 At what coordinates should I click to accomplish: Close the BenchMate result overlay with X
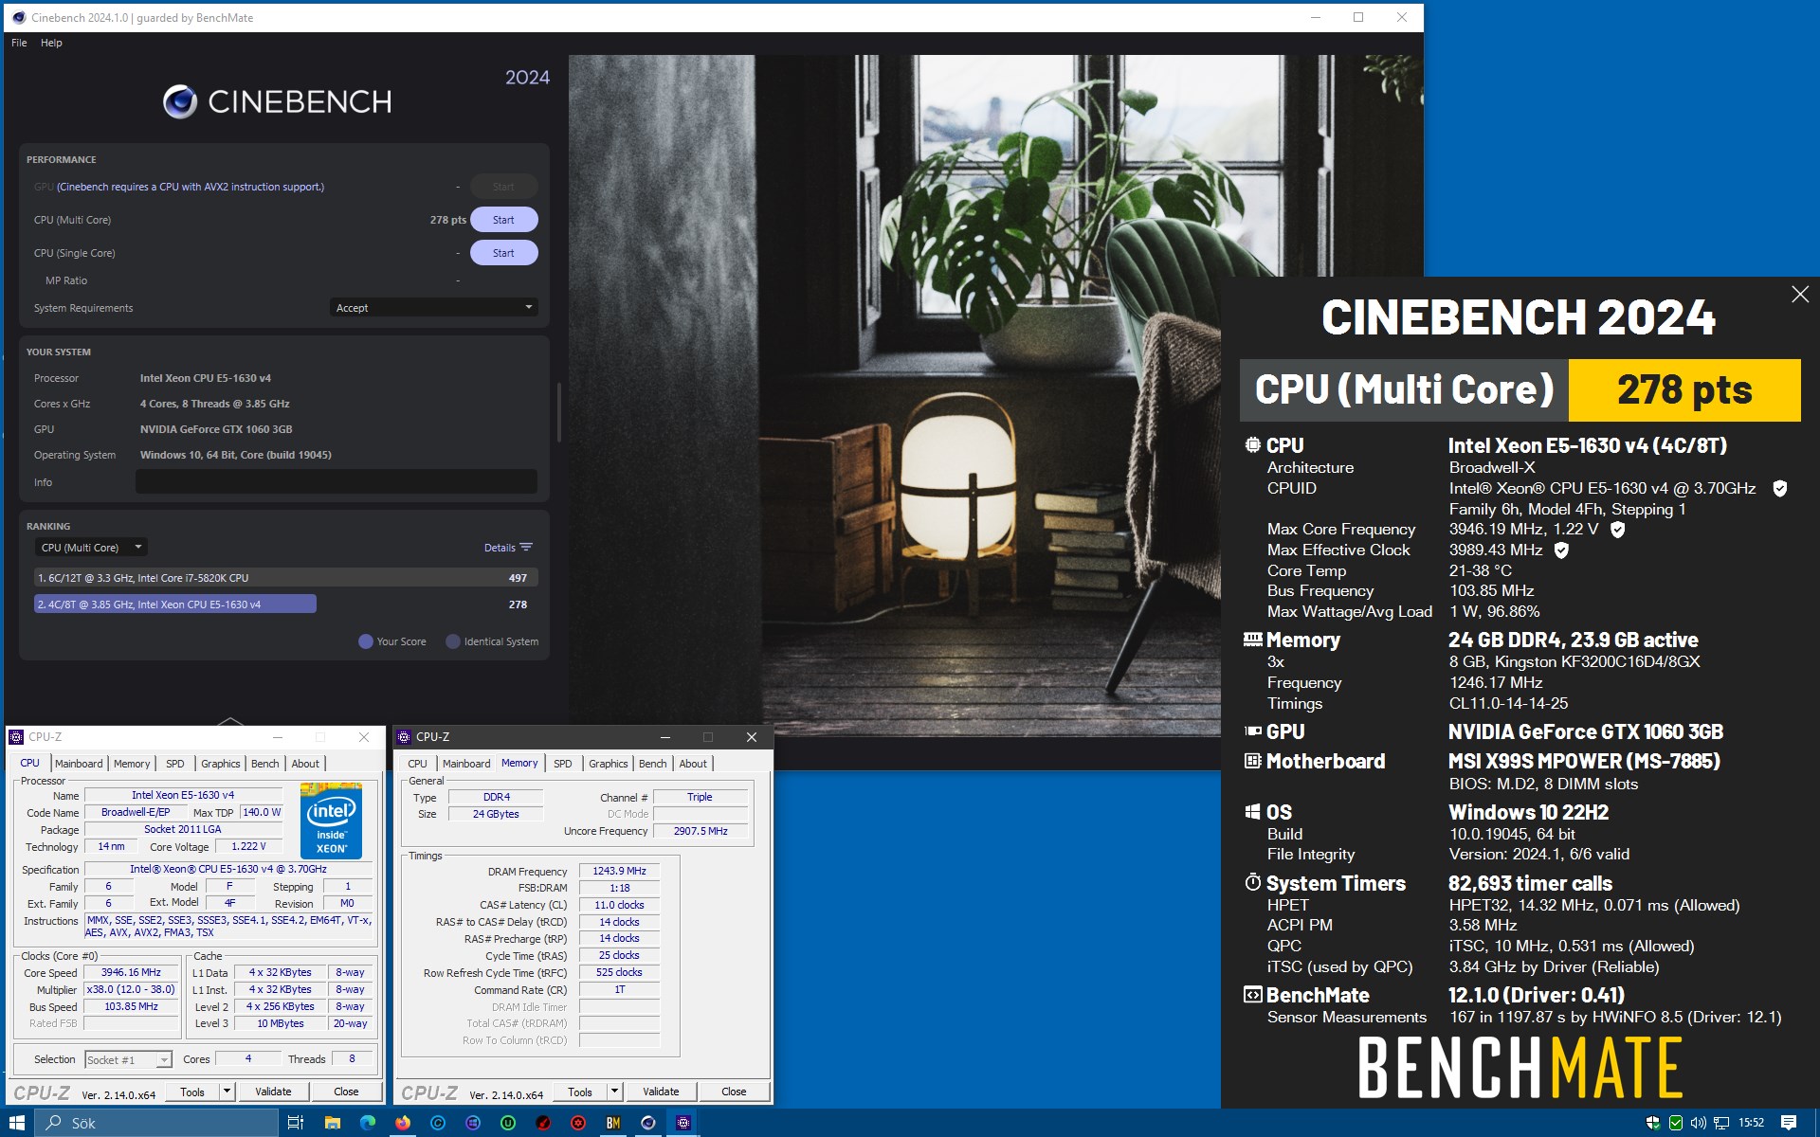(1800, 295)
